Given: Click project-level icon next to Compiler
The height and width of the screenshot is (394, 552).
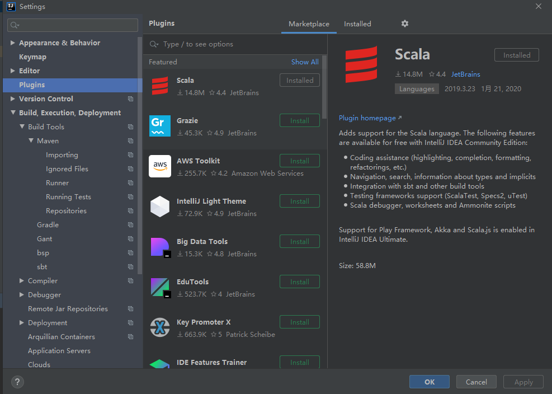Looking at the screenshot, I should click(131, 280).
